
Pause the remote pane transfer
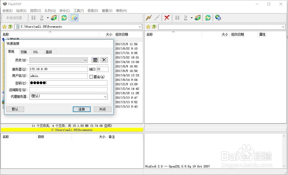pyautogui.click(x=177, y=18)
